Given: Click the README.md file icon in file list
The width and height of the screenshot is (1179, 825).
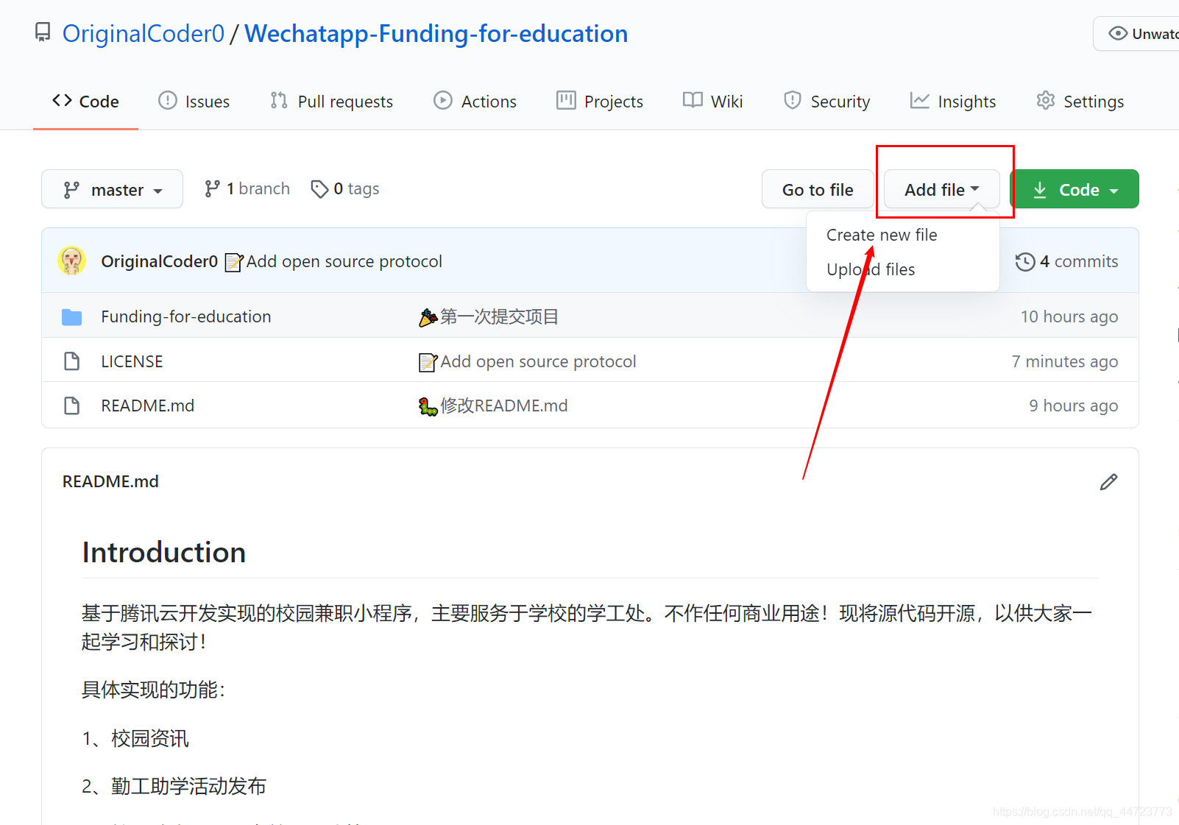Looking at the screenshot, I should pos(72,406).
